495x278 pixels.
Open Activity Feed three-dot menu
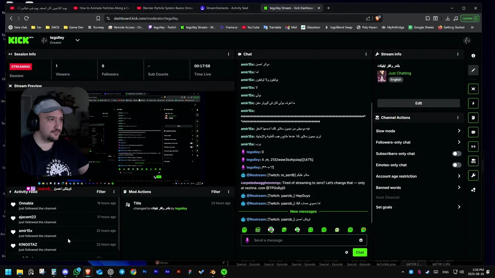114,192
